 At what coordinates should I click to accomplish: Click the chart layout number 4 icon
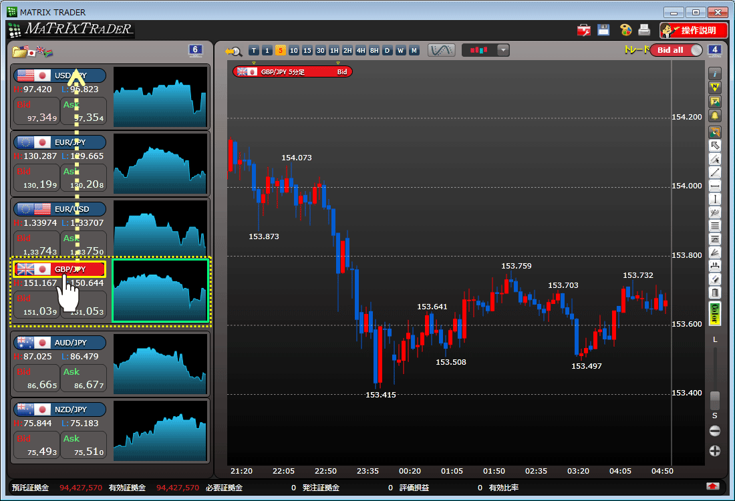714,50
